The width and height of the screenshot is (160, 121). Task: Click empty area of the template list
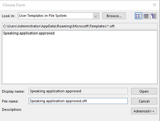pyautogui.click(x=80, y=60)
